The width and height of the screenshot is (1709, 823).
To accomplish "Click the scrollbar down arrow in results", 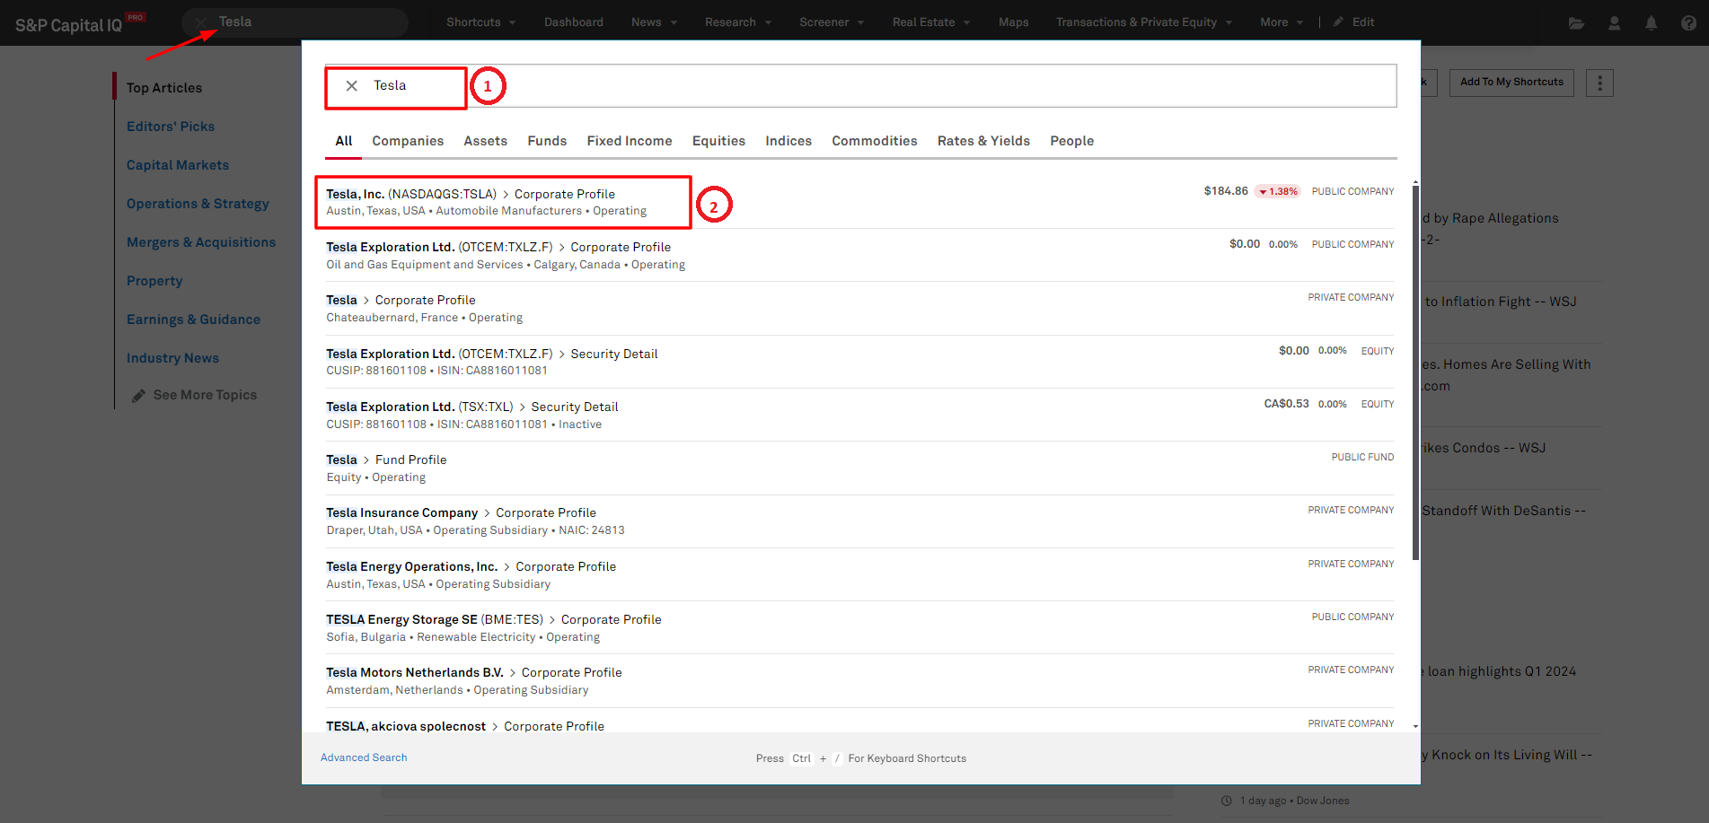I will tap(1415, 726).
